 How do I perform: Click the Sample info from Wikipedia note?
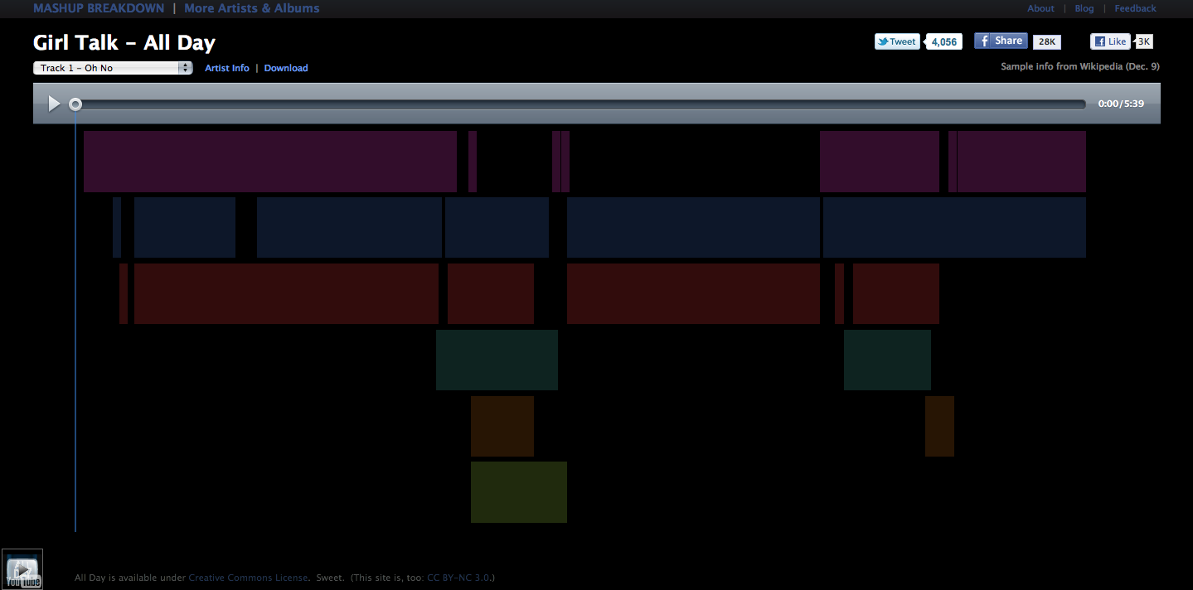coord(1080,66)
